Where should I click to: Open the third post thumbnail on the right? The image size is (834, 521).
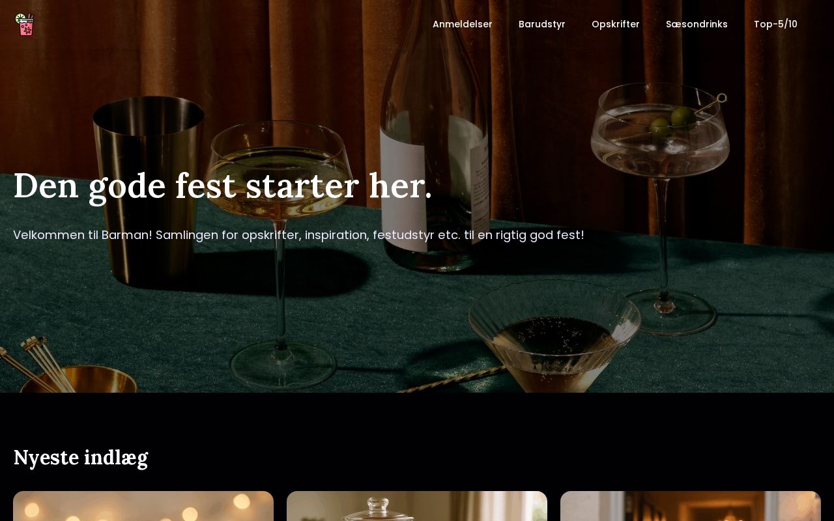click(691, 506)
